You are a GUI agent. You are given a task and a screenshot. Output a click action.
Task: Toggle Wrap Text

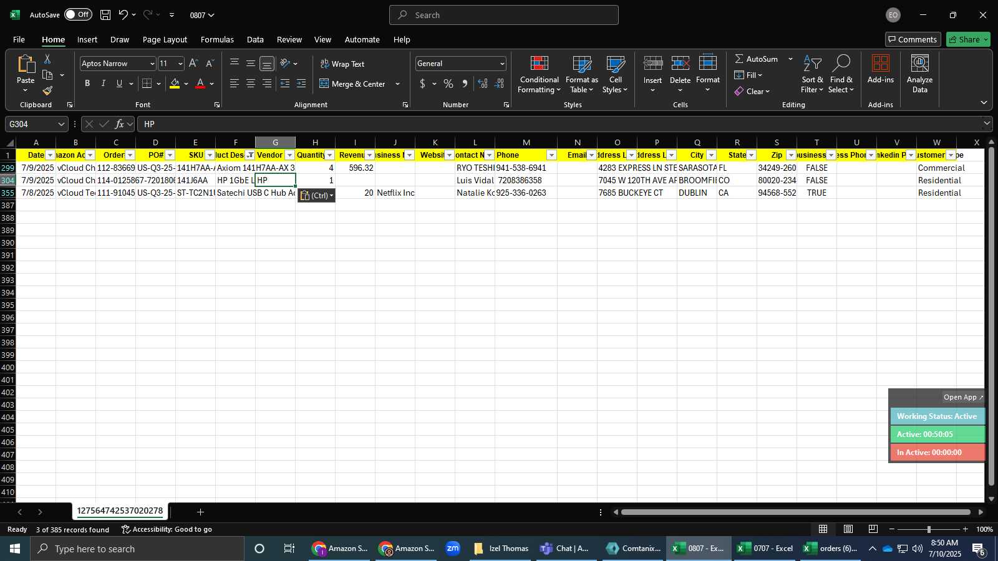click(x=342, y=64)
